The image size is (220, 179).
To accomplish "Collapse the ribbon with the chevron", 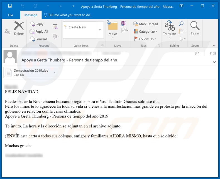I will (214, 45).
